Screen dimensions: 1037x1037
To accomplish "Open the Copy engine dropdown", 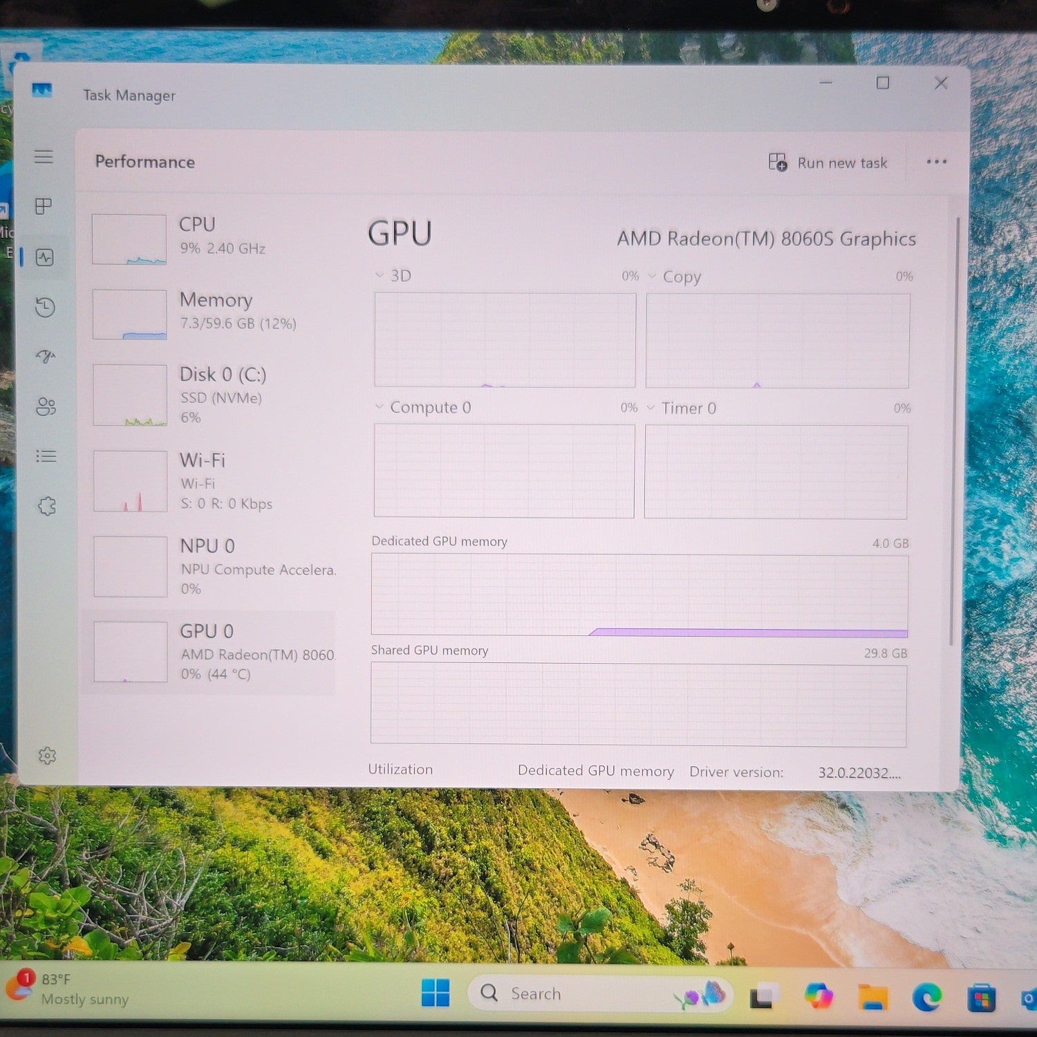I will (675, 277).
